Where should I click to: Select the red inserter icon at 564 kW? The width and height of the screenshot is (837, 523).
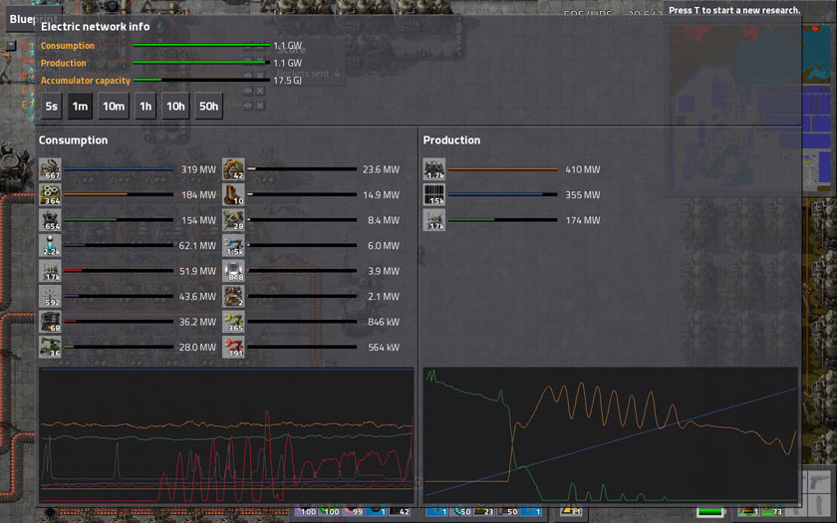pos(233,348)
